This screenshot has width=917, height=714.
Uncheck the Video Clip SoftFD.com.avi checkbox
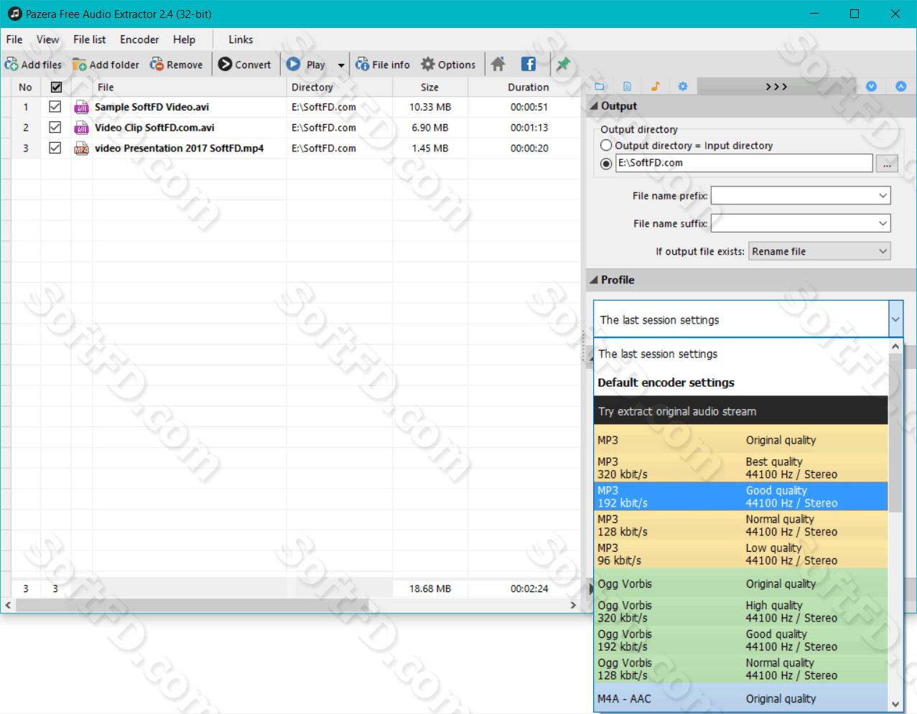tap(55, 127)
